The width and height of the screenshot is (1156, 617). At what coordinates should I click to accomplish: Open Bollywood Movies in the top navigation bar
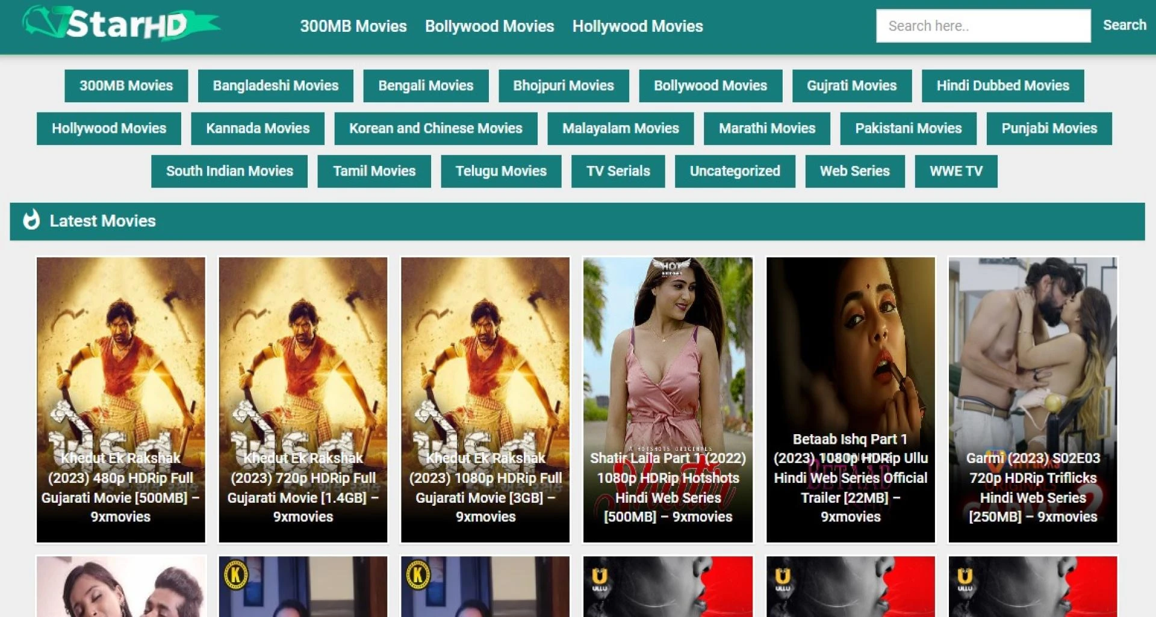pos(489,26)
